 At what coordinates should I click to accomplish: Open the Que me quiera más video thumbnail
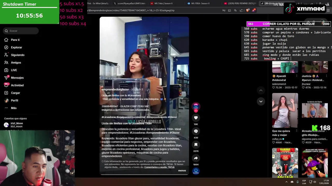tap(285, 110)
